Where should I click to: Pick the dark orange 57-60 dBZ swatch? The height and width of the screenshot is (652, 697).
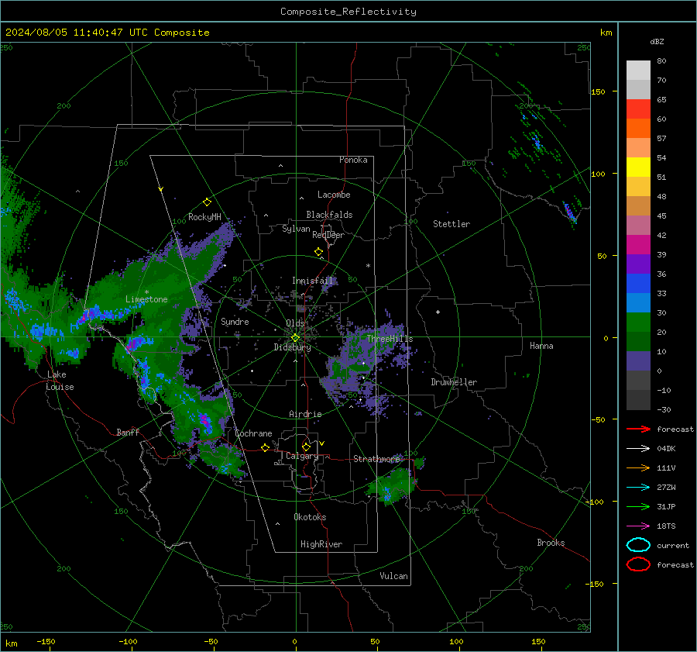638,129
